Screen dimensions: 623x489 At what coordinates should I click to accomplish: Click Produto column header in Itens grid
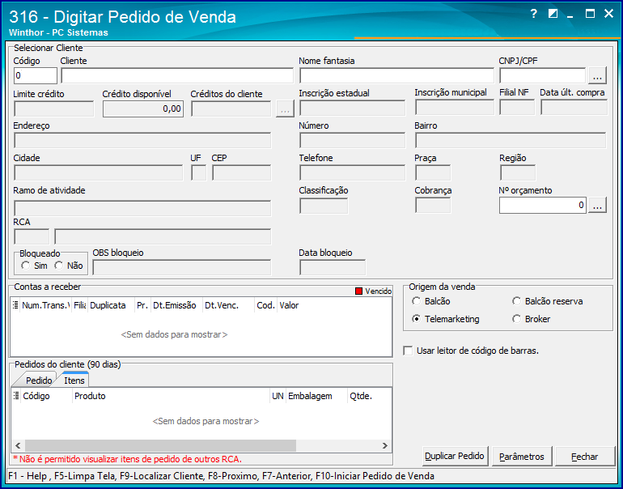[x=171, y=396]
